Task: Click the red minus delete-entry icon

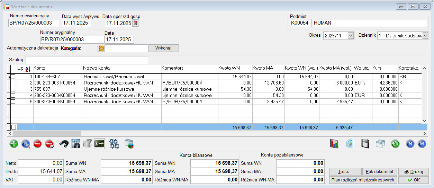Action: click(x=38, y=144)
